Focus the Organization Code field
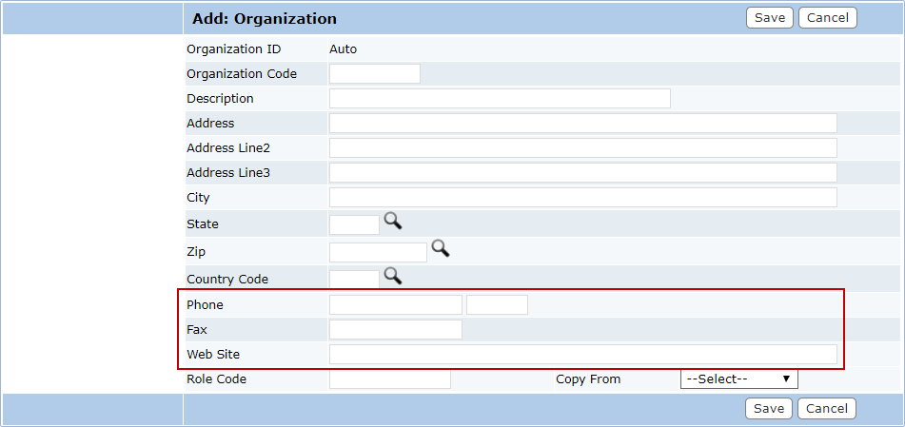 [x=375, y=74]
